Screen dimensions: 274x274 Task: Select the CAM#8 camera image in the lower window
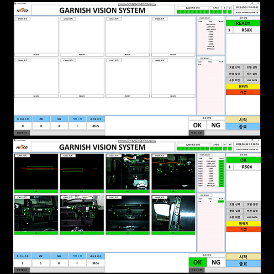[x=173, y=215]
